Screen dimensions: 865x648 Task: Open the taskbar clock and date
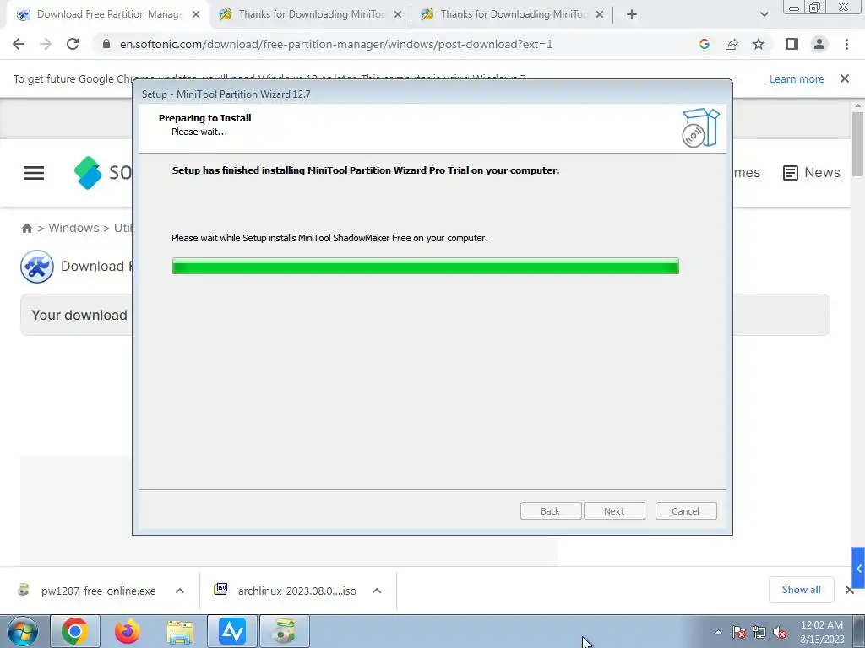(x=822, y=632)
